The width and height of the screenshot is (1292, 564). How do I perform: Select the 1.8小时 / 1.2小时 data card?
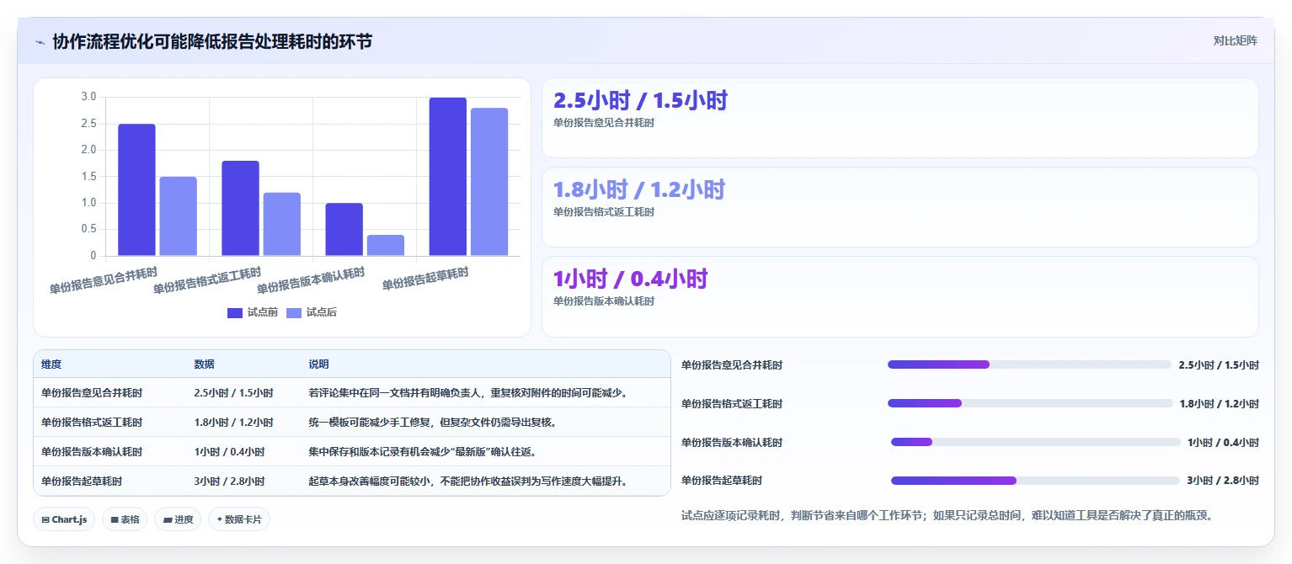900,207
